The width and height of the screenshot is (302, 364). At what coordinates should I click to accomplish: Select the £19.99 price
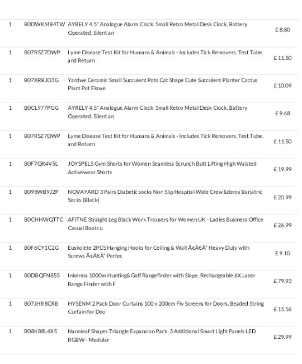click(x=282, y=169)
